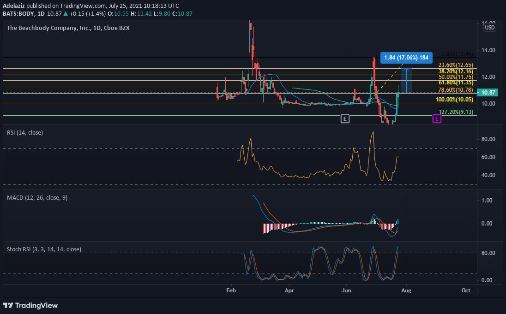Click the 23.60%(12.65) Fibonacci label
Image resolution: width=506 pixels, height=314 pixels.
coord(456,65)
